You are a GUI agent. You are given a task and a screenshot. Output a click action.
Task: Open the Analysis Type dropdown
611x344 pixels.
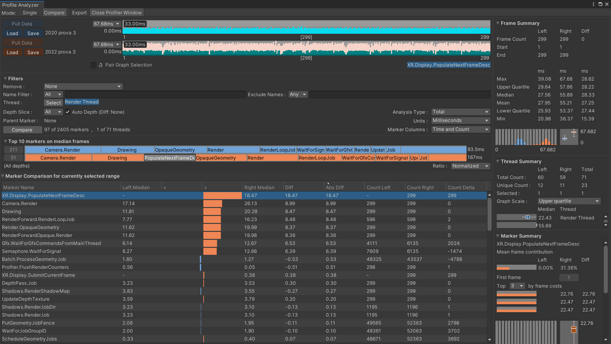click(460, 112)
